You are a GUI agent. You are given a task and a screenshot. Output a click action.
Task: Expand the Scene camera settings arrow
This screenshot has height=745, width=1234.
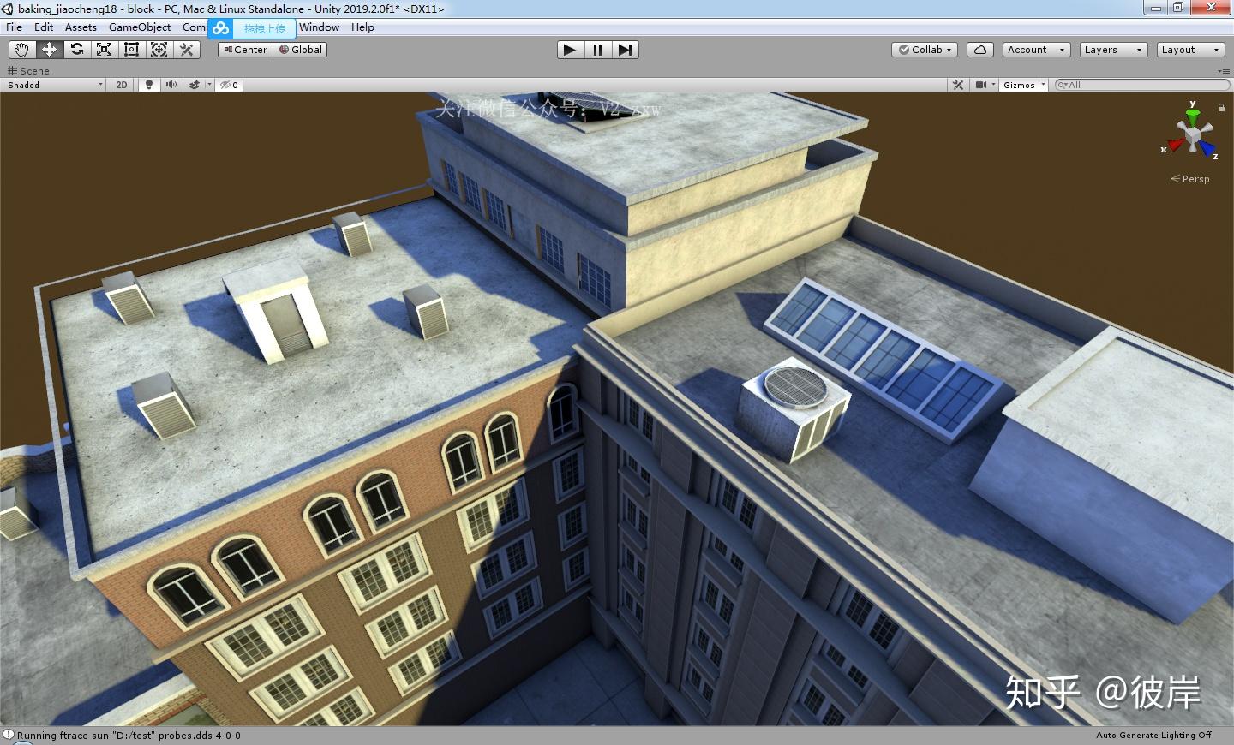(x=993, y=85)
